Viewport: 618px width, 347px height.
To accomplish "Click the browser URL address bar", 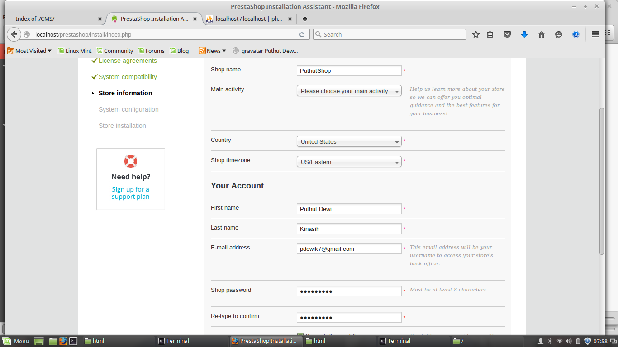I will pyautogui.click(x=163, y=34).
